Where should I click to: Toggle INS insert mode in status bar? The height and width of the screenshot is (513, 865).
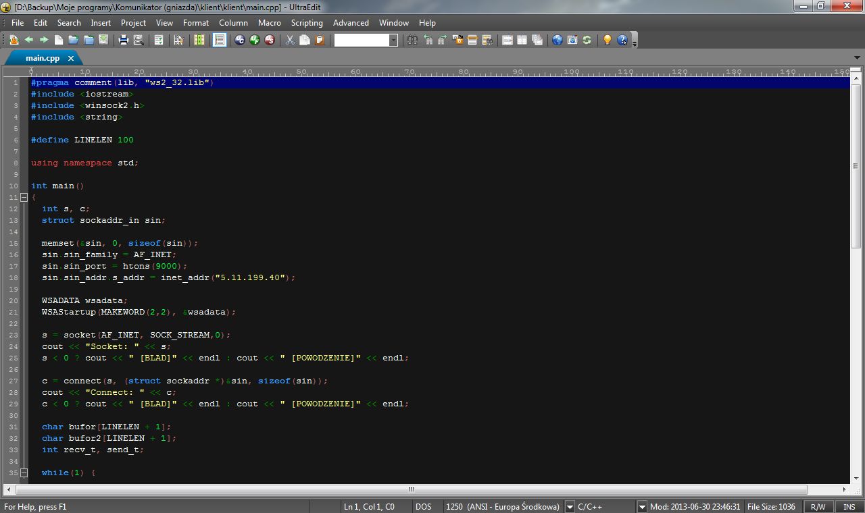(849, 506)
